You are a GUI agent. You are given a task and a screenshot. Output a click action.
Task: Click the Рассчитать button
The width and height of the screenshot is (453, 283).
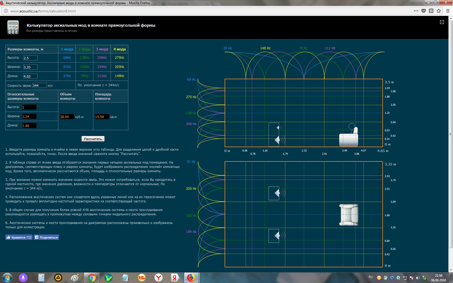93,139
